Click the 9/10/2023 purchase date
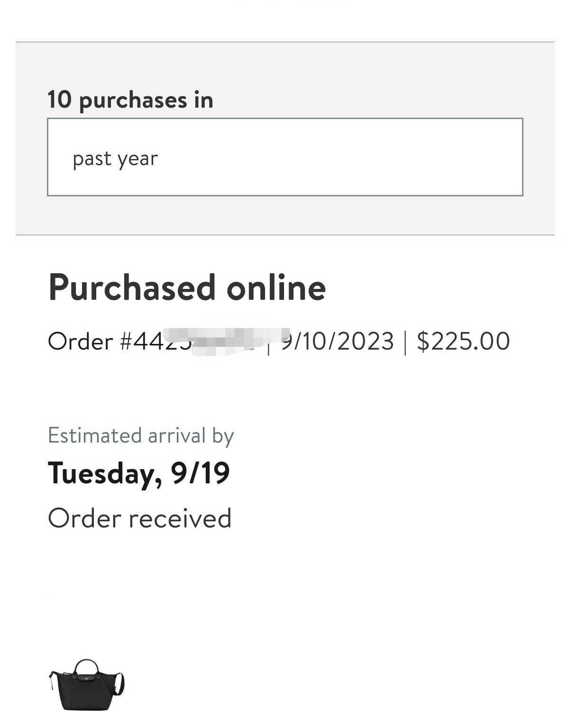569x712 pixels. 337,341
